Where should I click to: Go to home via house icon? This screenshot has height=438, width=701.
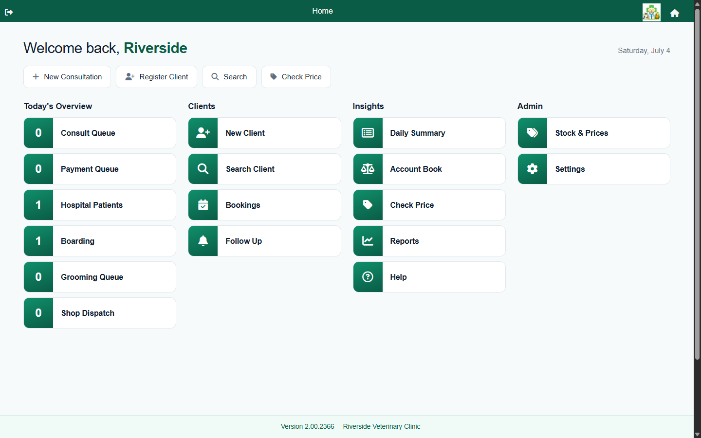coord(675,13)
